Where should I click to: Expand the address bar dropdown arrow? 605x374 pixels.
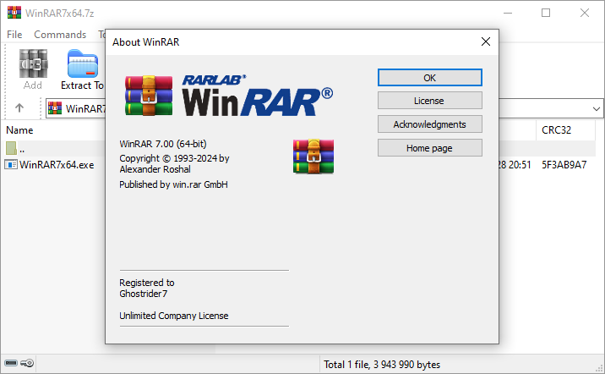click(596, 108)
